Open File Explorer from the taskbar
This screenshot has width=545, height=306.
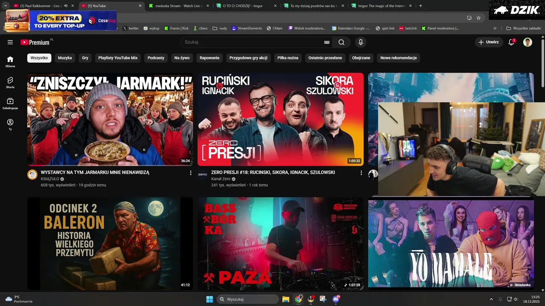pyautogui.click(x=286, y=299)
